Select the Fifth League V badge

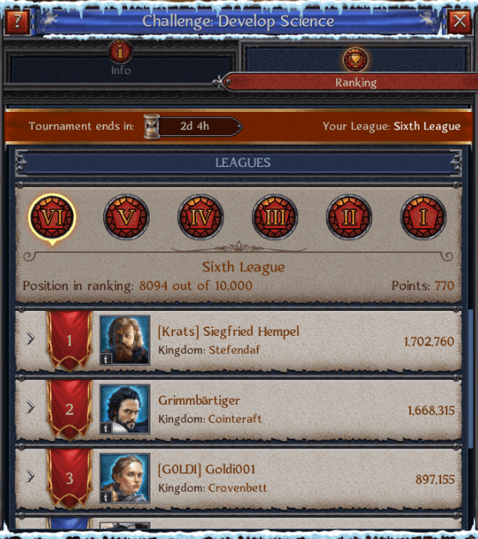[126, 217]
